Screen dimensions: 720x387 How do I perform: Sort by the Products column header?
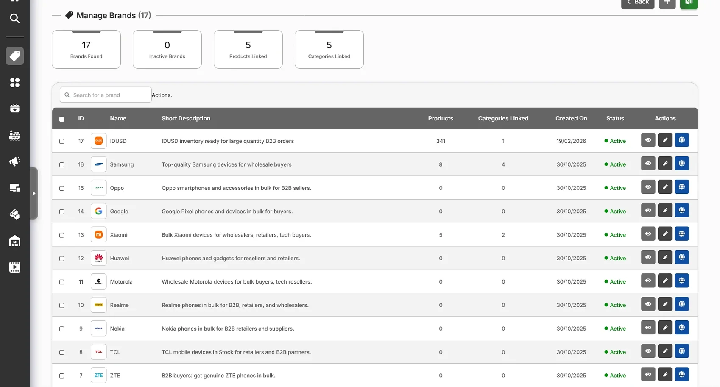(x=441, y=118)
